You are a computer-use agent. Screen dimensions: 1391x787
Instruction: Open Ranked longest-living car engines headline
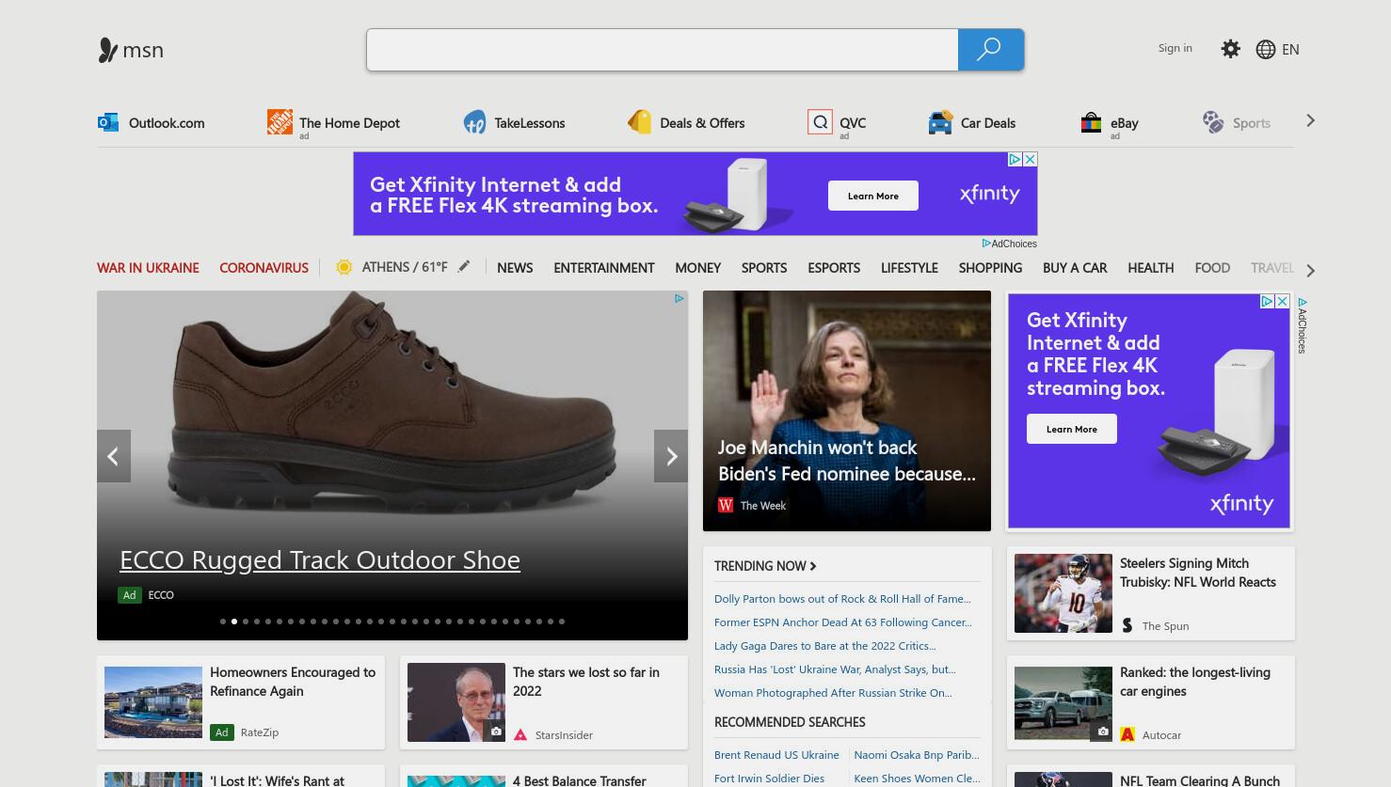(x=1195, y=682)
